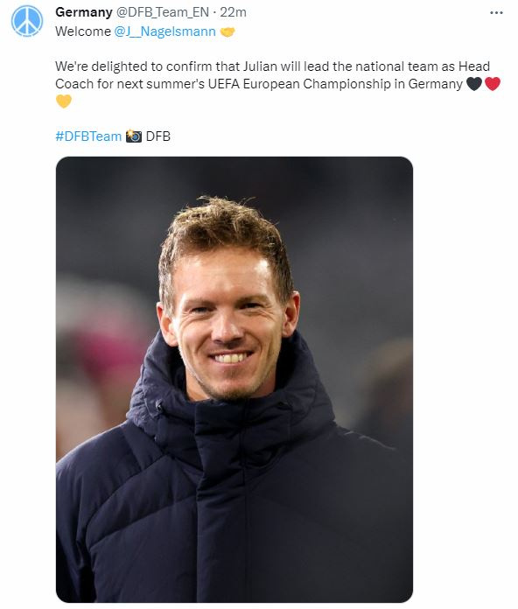Click the camera emoji before DFB
Image resolution: width=518 pixels, height=609 pixels.
click(134, 136)
